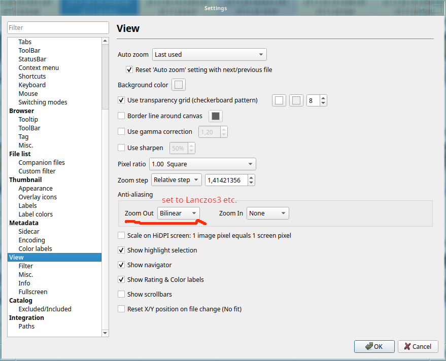Image resolution: width=446 pixels, height=361 pixels.
Task: Open Switching modes settings page
Action: coord(43,102)
